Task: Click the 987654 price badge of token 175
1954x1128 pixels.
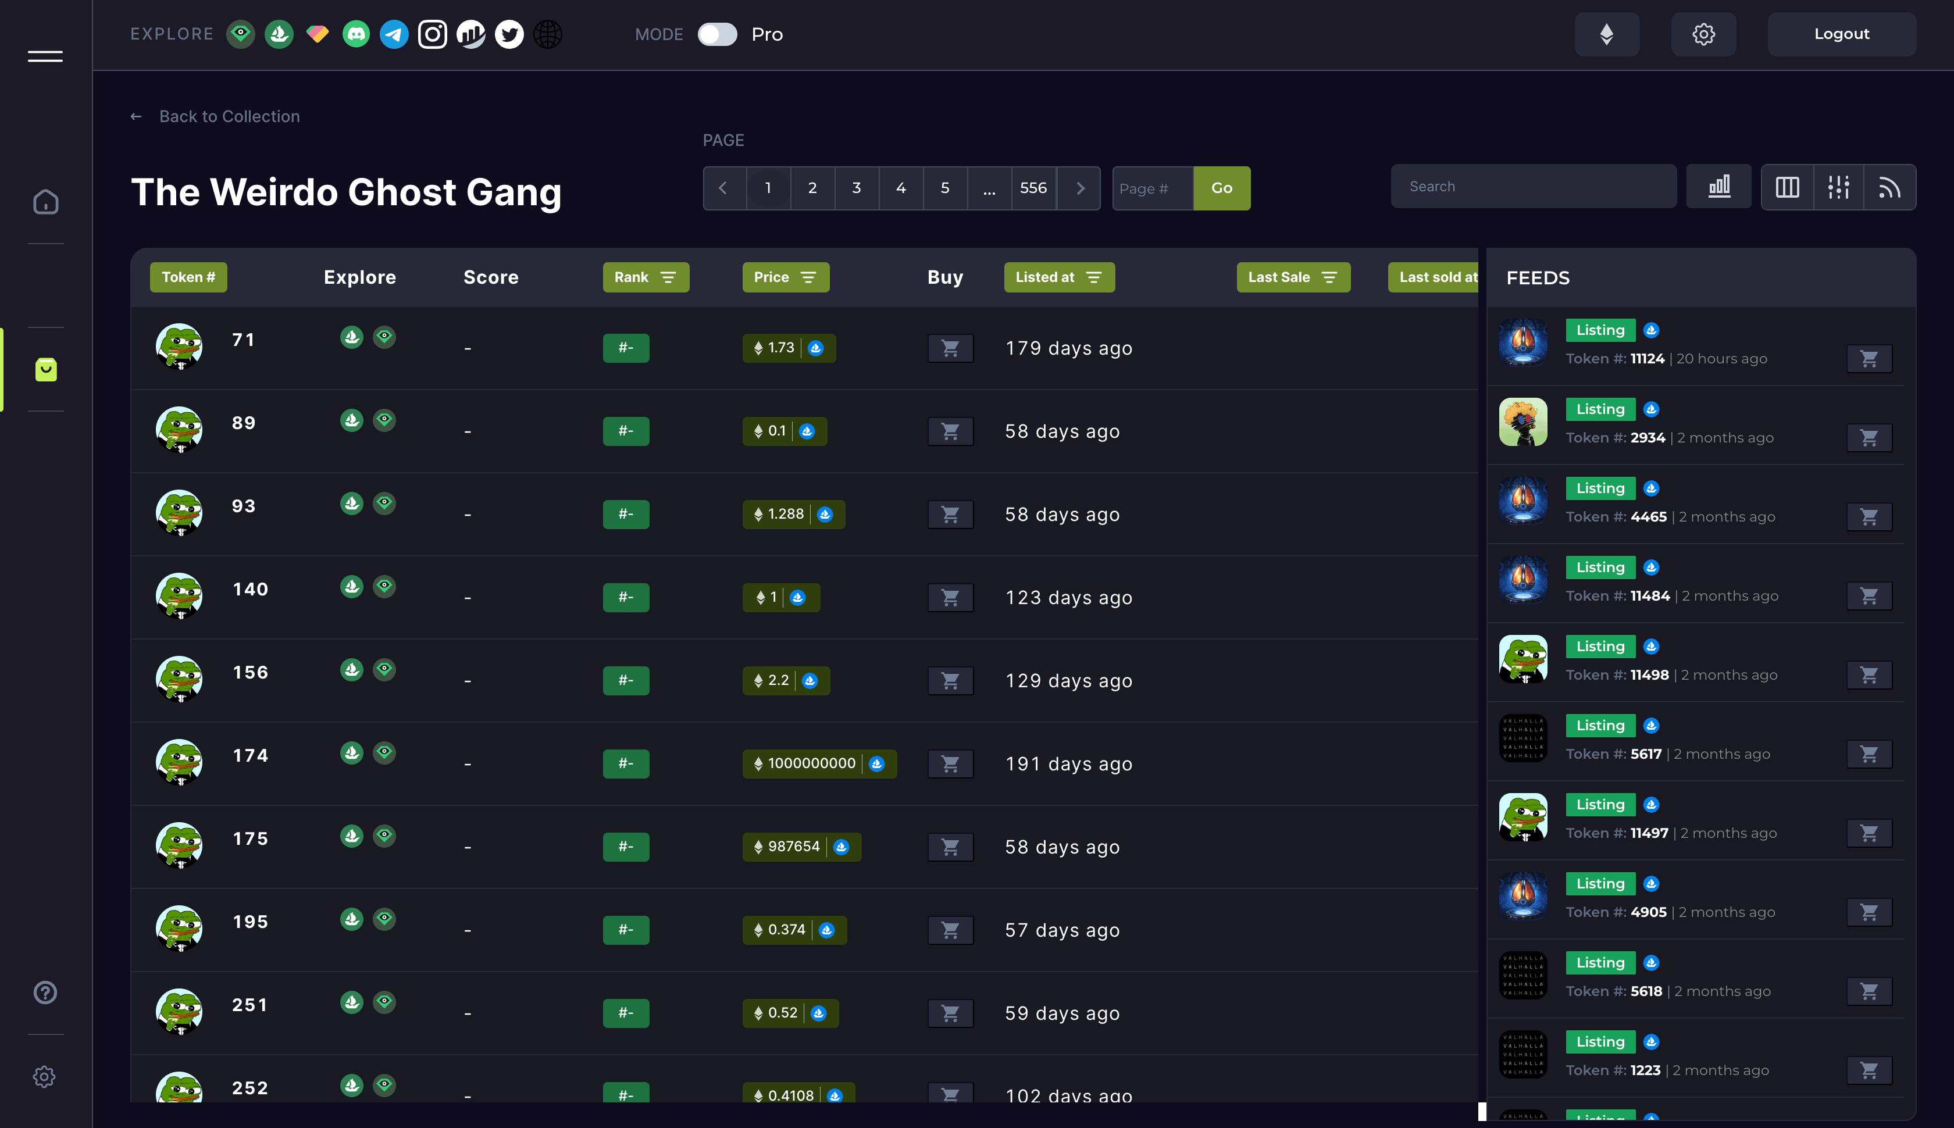Action: (x=802, y=847)
